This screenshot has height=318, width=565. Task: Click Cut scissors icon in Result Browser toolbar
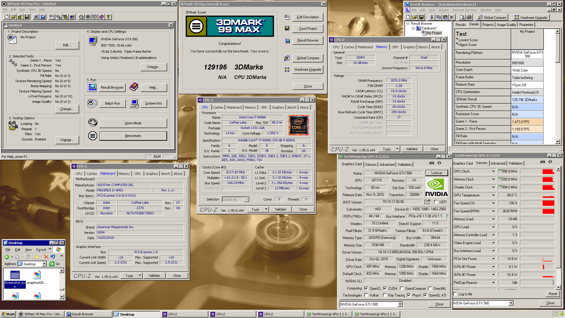point(432,17)
